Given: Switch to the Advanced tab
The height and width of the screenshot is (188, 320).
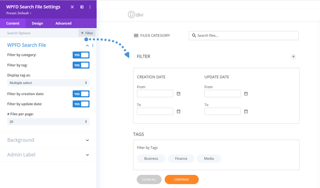Looking at the screenshot, I should (x=63, y=23).
